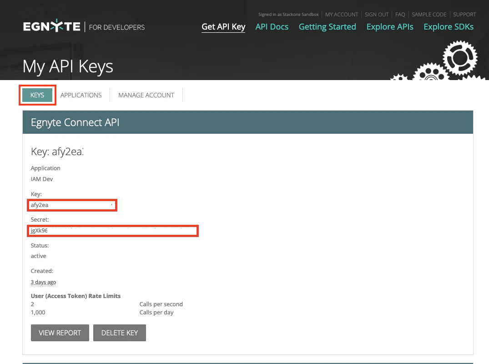
Task: Open the SUPPORT link
Action: [464, 15]
